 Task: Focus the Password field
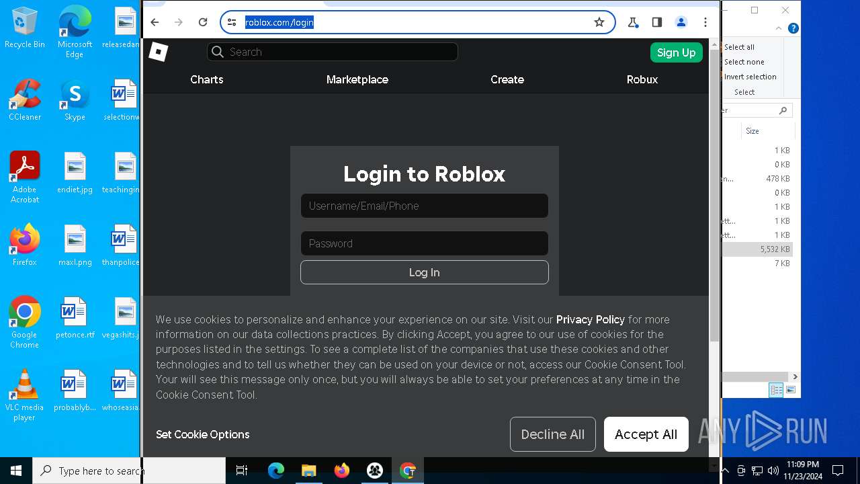click(x=425, y=243)
